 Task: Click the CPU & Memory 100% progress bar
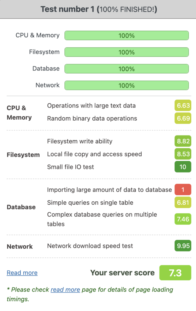click(x=126, y=36)
